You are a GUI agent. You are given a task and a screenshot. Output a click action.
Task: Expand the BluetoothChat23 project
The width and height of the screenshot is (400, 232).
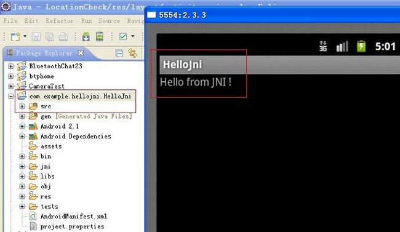point(10,66)
